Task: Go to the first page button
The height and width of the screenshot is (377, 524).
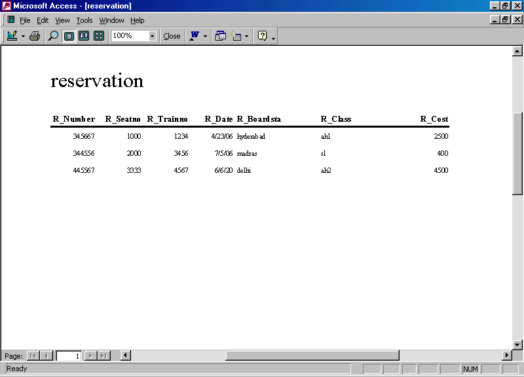Action: (33, 356)
